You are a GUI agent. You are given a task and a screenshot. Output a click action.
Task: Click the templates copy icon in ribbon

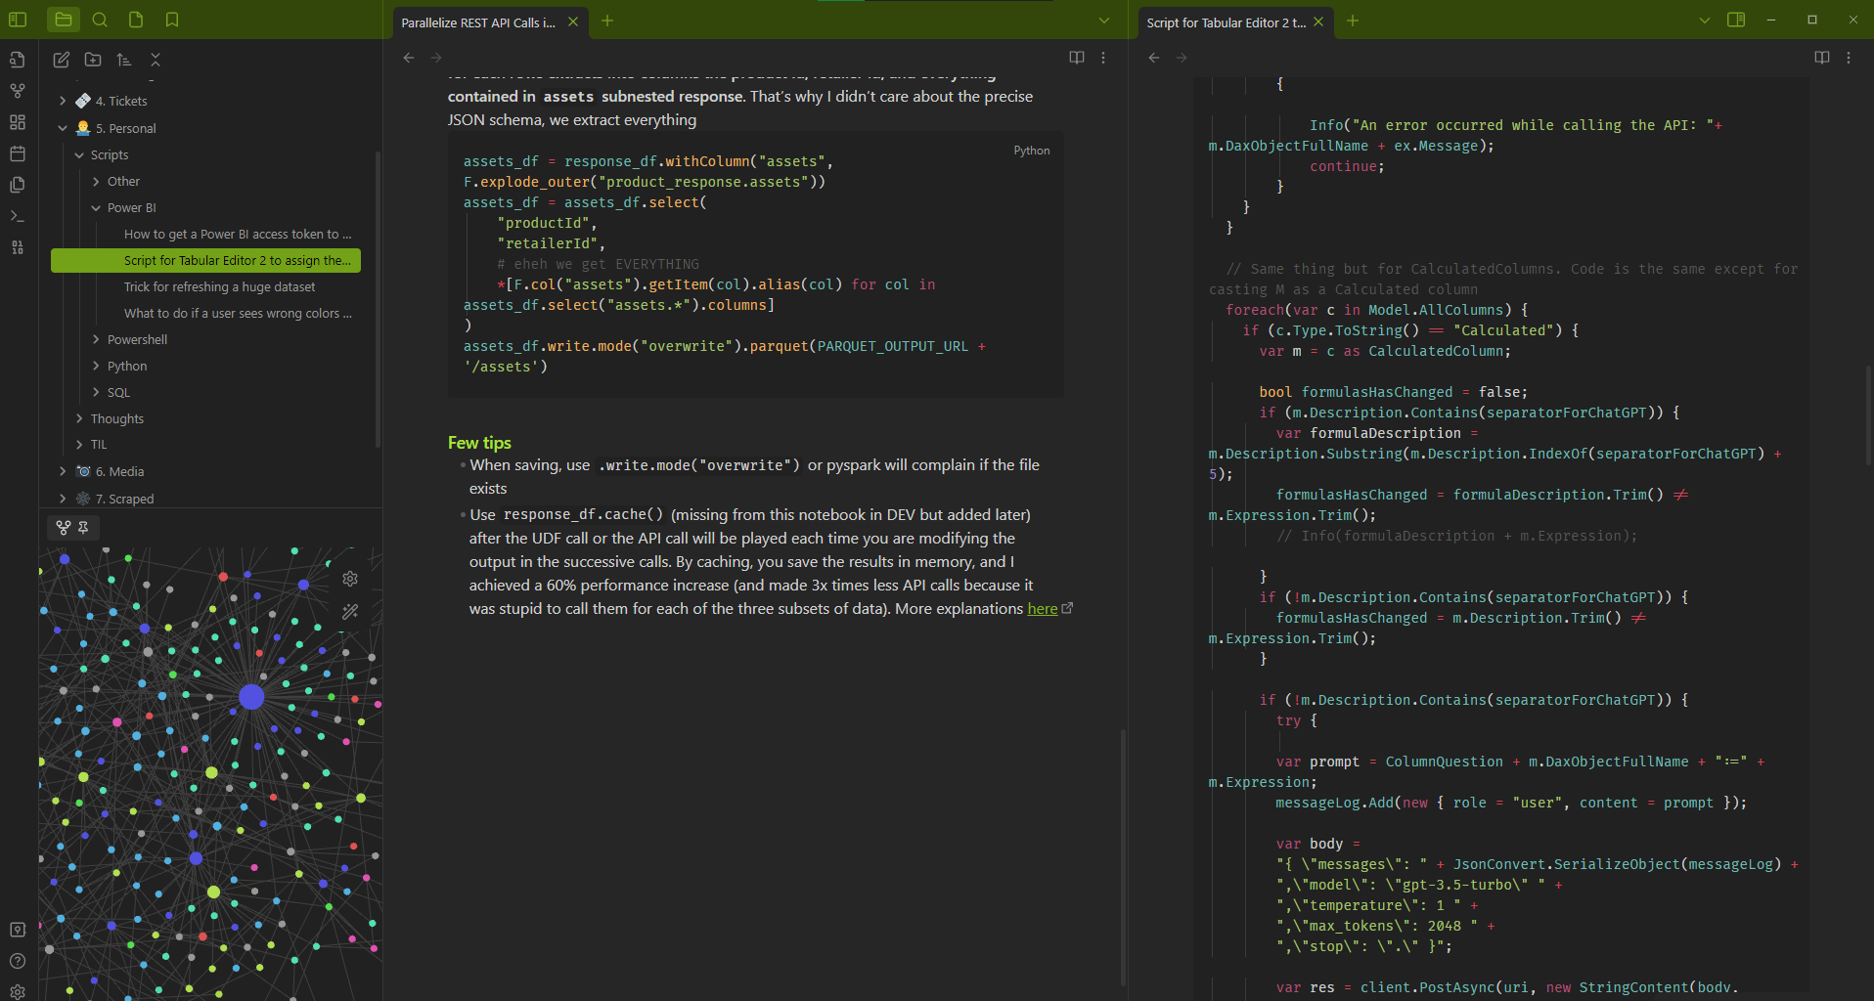18,185
